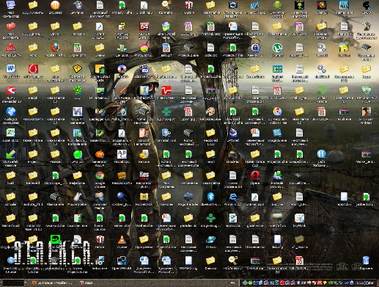Open the bright green square smile icon
Screen dimensions: 379x287
coord(55,239)
